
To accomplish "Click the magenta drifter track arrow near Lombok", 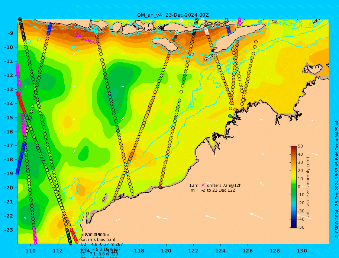I will coord(87,38).
